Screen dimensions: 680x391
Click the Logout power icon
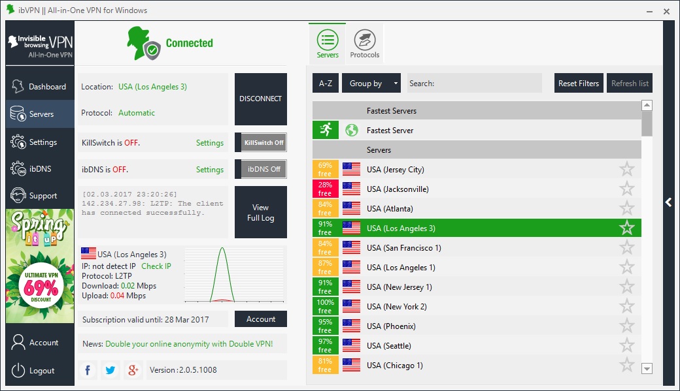pyautogui.click(x=18, y=371)
